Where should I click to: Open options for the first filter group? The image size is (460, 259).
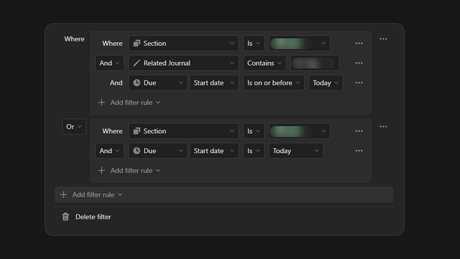(x=383, y=39)
